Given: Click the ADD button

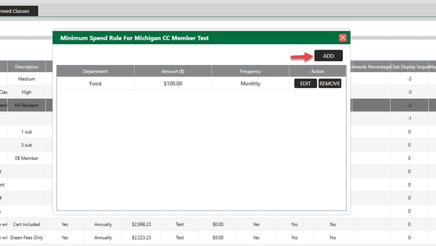Looking at the screenshot, I should tap(329, 56).
